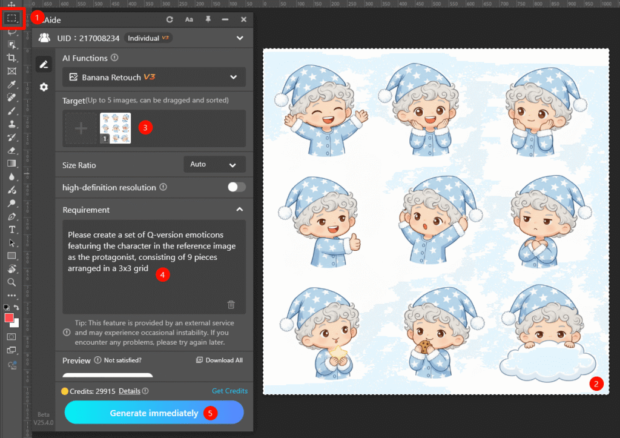Screen dimensions: 620x438
Task: Switch to the edit pencil tab
Action: click(x=44, y=64)
